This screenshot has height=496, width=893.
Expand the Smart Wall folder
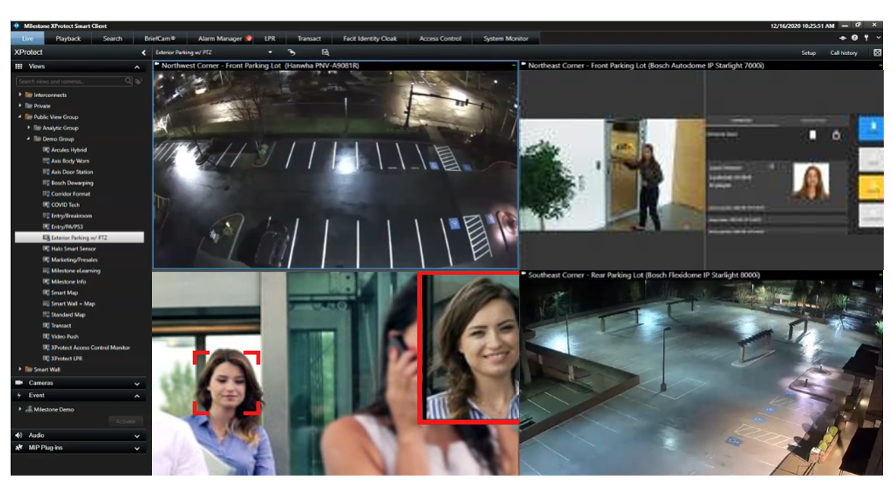coord(20,370)
